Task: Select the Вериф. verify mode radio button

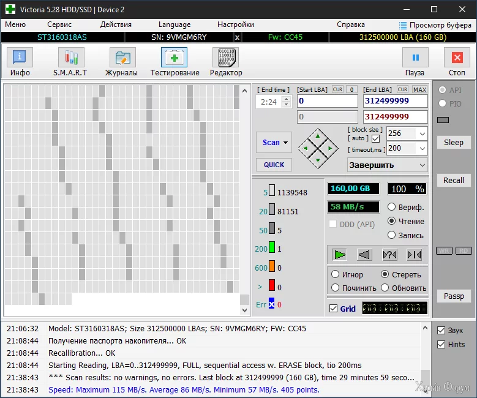Action: (x=392, y=208)
